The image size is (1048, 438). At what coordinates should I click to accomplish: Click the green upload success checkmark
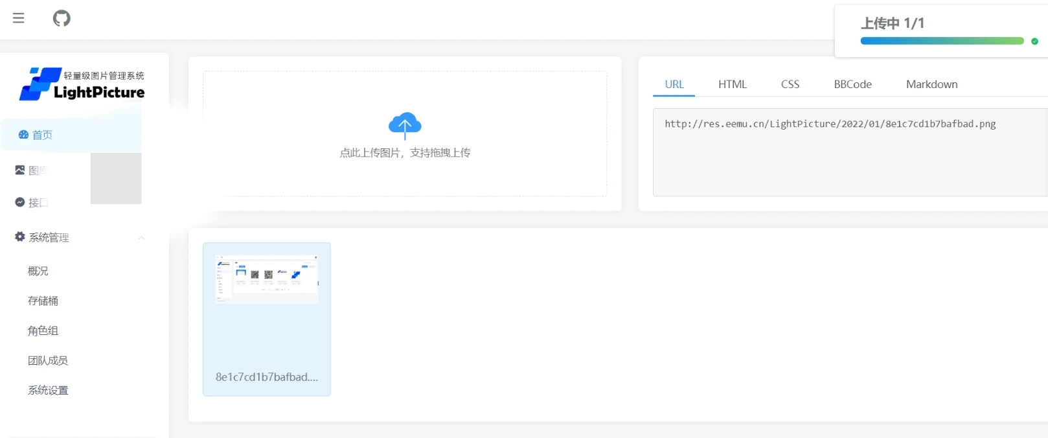1034,41
